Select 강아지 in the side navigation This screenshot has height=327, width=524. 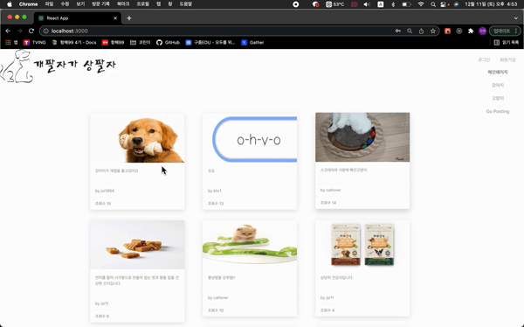click(x=498, y=85)
